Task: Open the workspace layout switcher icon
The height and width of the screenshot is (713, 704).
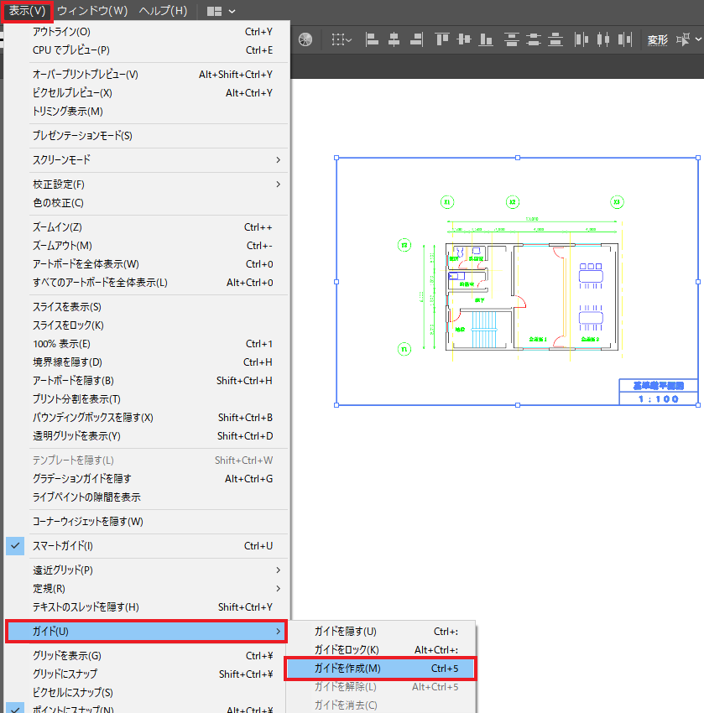Action: click(x=221, y=12)
